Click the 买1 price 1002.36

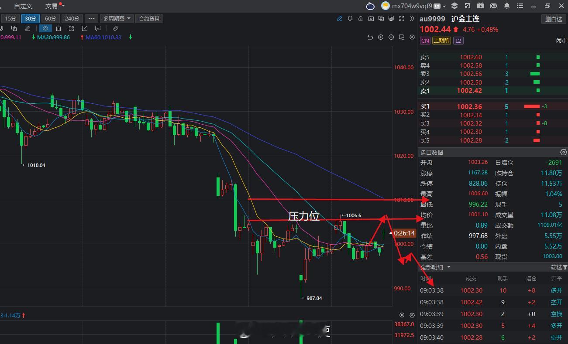469,106
